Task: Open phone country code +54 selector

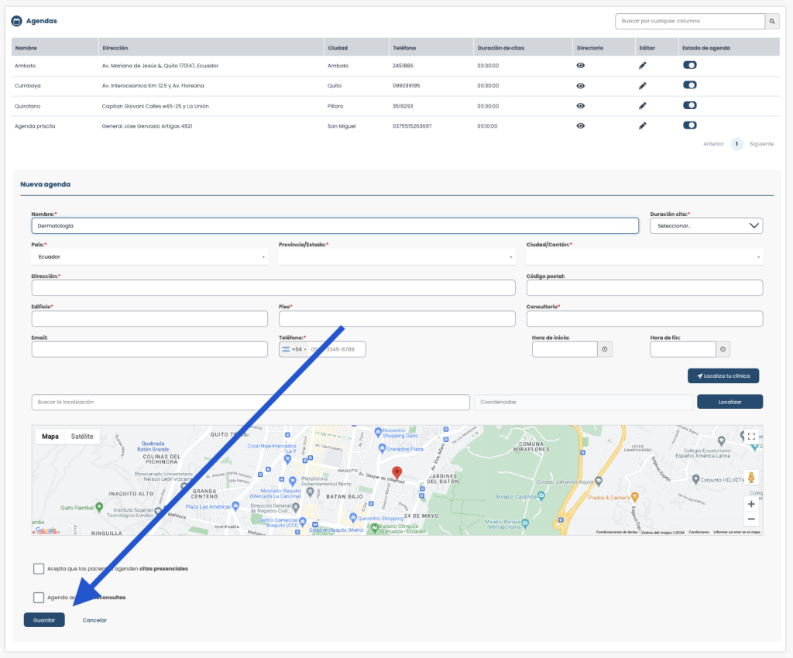Action: point(294,349)
